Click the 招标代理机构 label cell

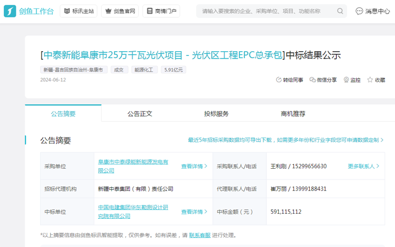tap(67, 188)
